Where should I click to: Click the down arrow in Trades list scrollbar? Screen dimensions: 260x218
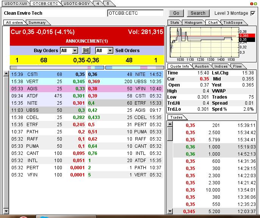(x=170, y=212)
